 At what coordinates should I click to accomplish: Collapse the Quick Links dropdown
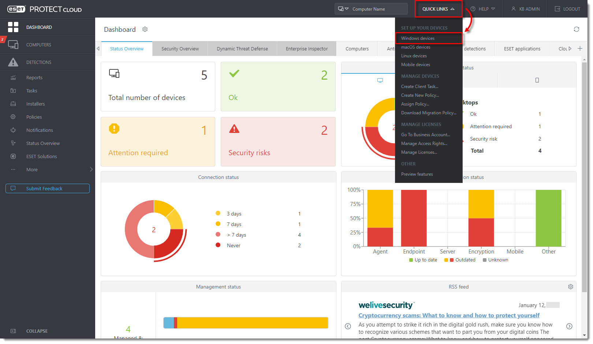point(438,9)
